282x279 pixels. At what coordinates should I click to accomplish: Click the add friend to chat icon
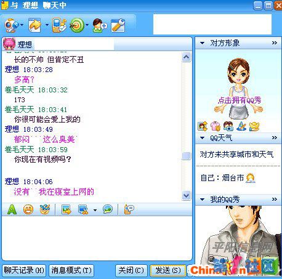100,25
